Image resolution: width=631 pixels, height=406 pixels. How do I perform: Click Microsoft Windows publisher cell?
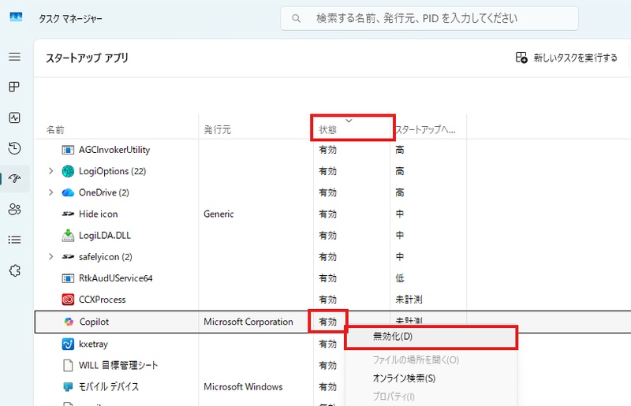pyautogui.click(x=243, y=387)
